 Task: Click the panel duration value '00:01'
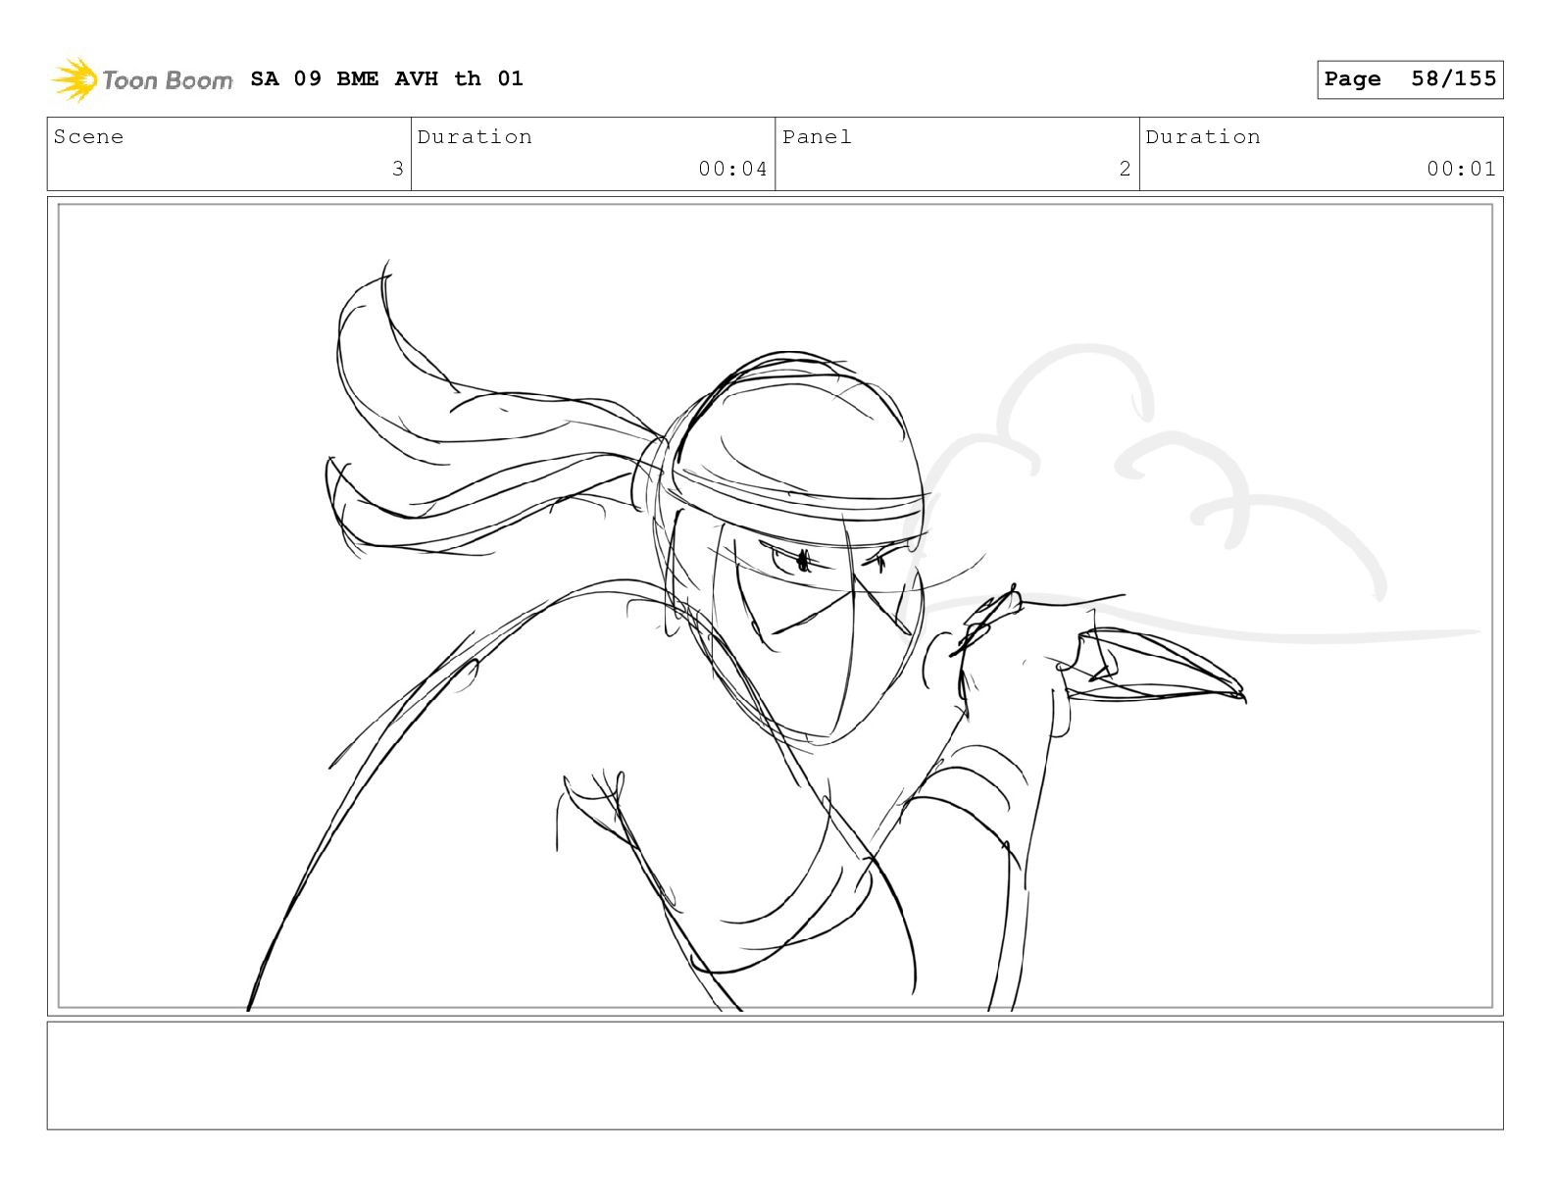pos(1461,169)
